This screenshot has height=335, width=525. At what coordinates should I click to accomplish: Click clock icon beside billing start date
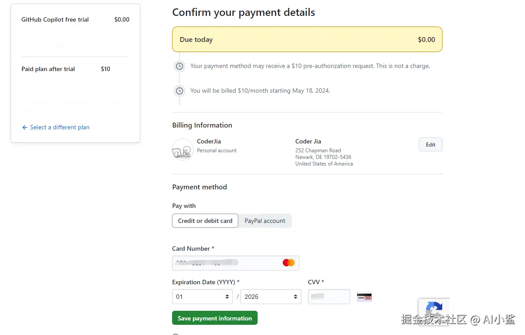point(180,91)
